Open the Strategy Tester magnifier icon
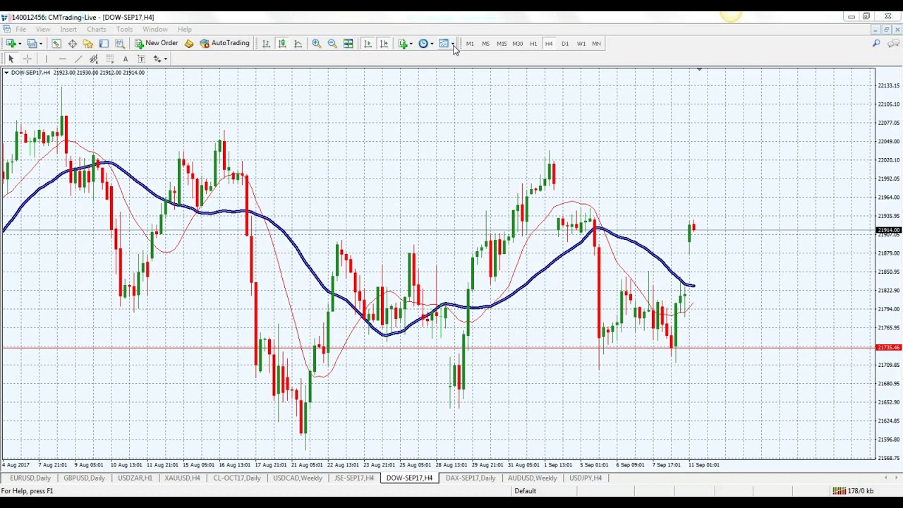The height and width of the screenshot is (508, 903). 120,44
